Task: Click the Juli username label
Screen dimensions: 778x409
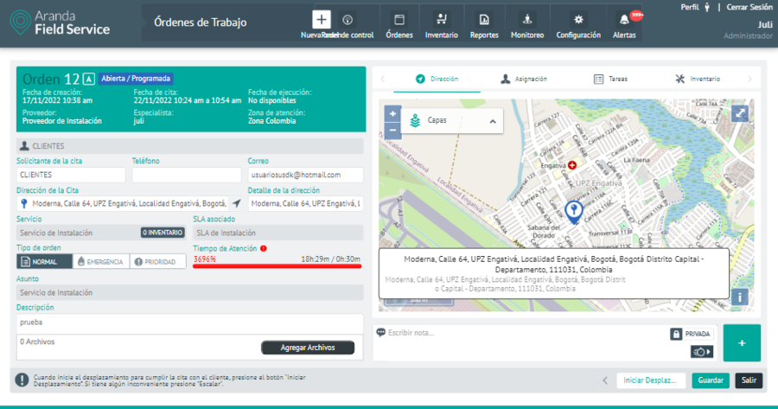Action: (x=765, y=24)
